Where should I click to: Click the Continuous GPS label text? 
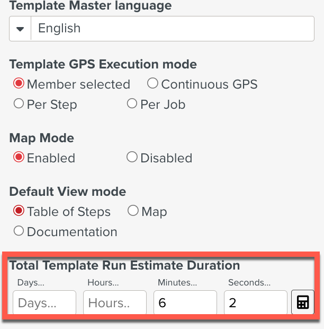[x=209, y=84]
